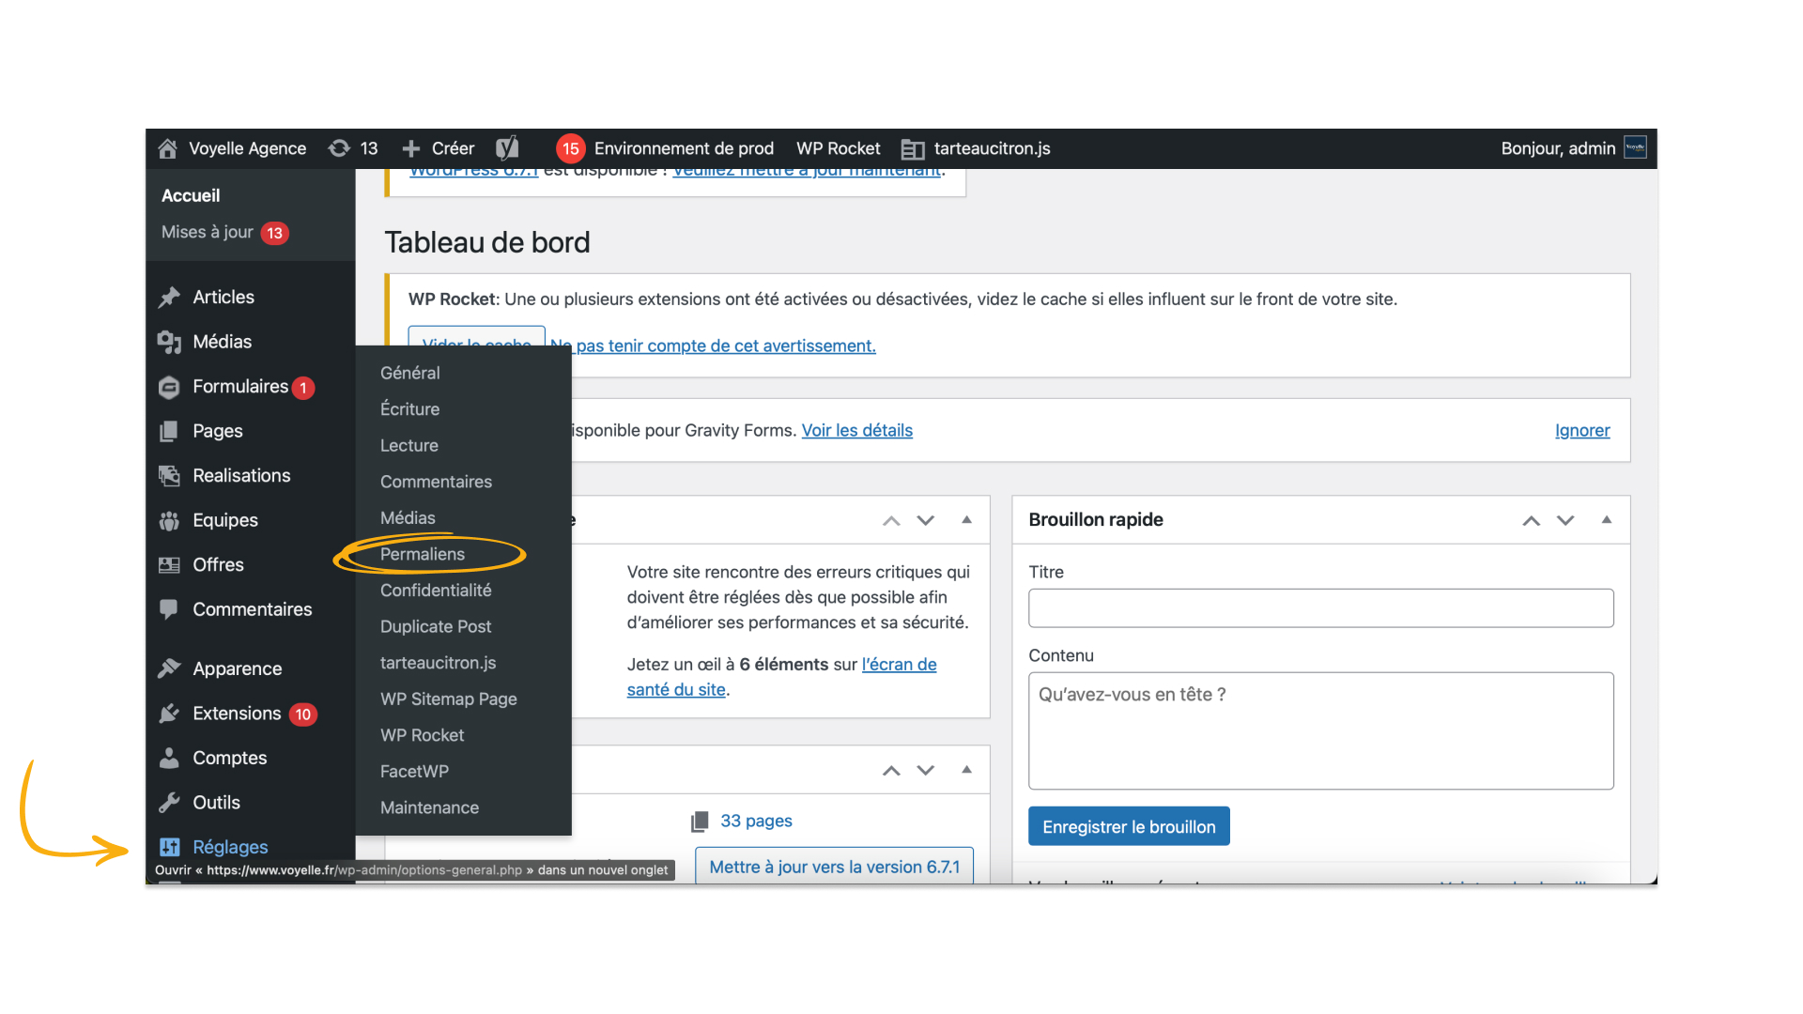Choose WP Rocket from the Réglages flyout
The height and width of the screenshot is (1014, 1803).
(422, 735)
